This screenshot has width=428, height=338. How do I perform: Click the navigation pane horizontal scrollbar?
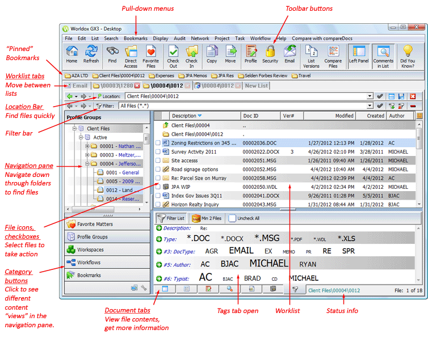104,209
